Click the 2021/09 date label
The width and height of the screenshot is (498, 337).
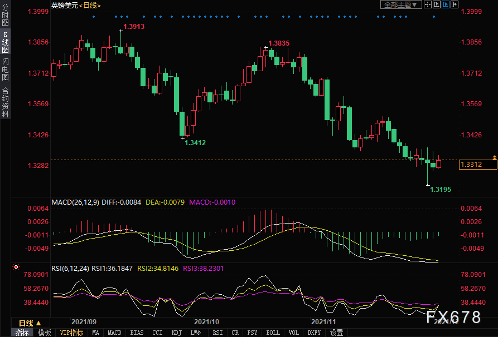[84, 322]
